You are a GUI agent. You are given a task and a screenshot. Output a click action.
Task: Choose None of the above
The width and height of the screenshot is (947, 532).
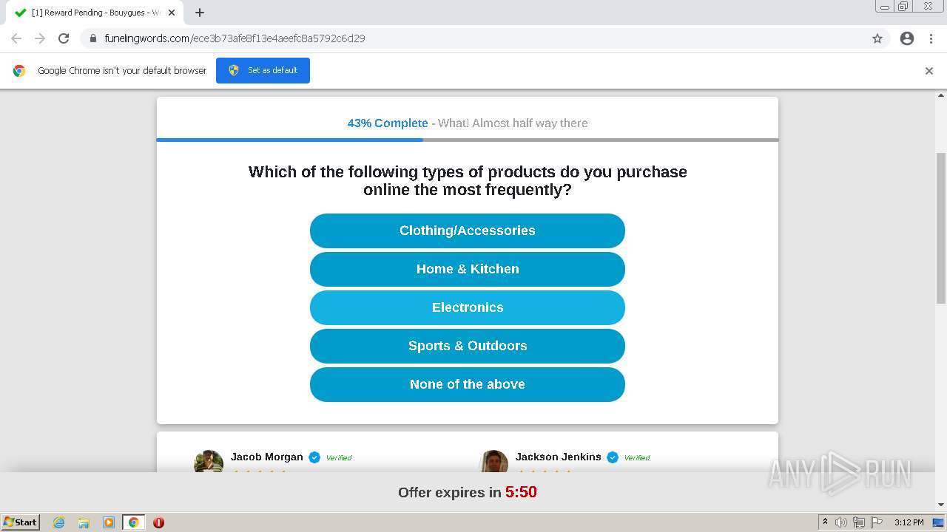[468, 384]
